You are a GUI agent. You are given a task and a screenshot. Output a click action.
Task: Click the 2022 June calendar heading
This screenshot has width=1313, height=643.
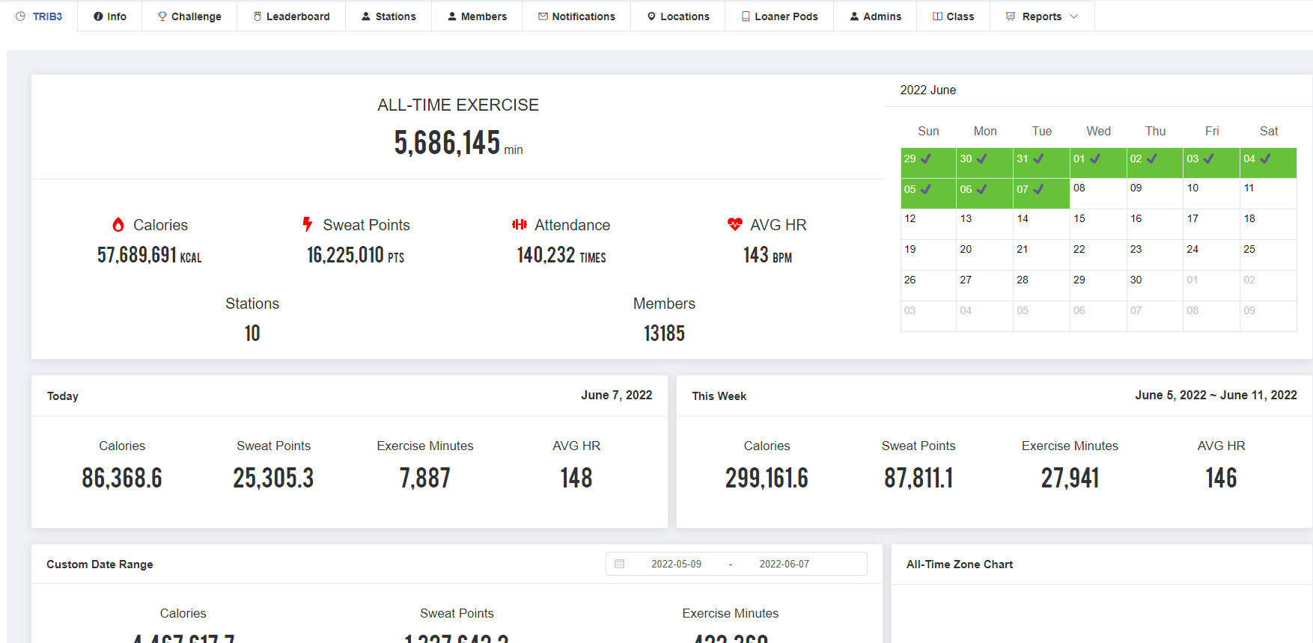point(927,90)
